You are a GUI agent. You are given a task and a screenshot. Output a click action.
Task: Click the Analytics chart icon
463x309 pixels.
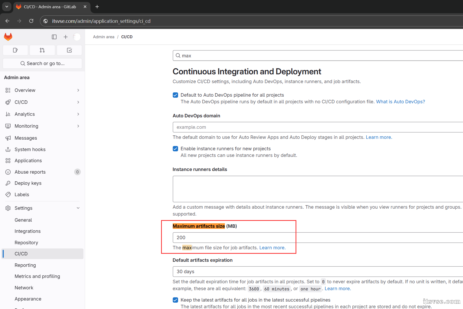tap(8, 114)
